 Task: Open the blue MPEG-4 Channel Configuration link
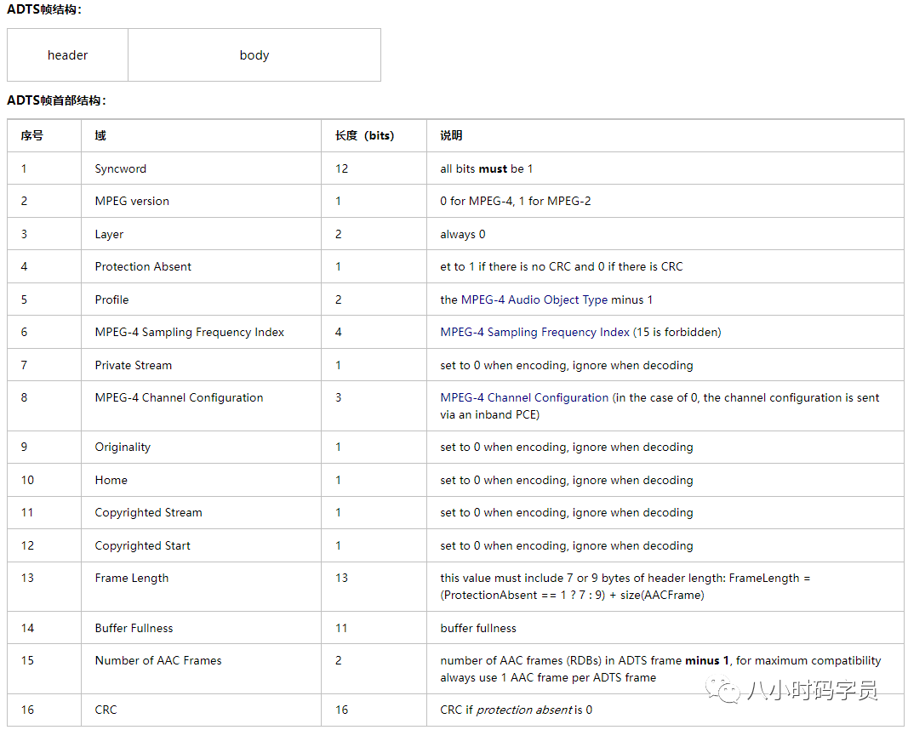(524, 397)
